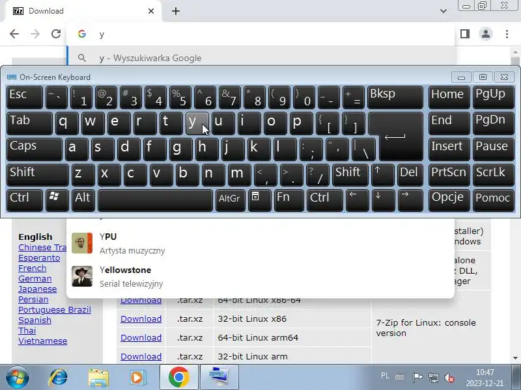Tap the PrtScn key
This screenshot has width=521, height=390.
[x=449, y=175]
